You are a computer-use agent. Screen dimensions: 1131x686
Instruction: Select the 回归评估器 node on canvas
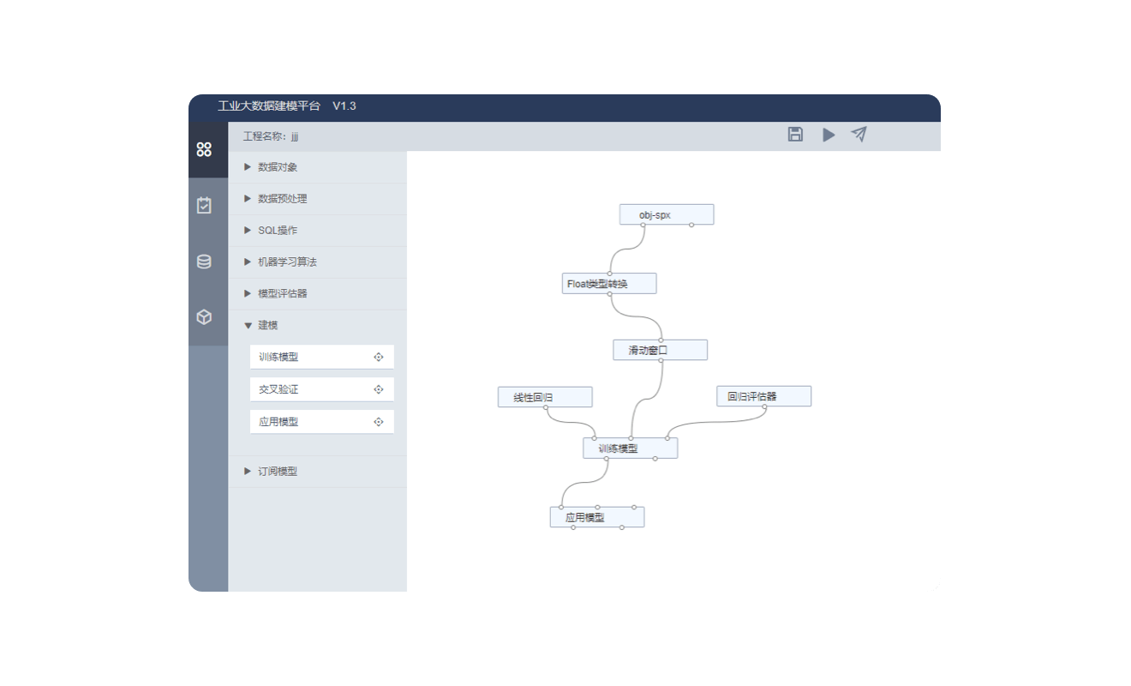[x=764, y=396]
